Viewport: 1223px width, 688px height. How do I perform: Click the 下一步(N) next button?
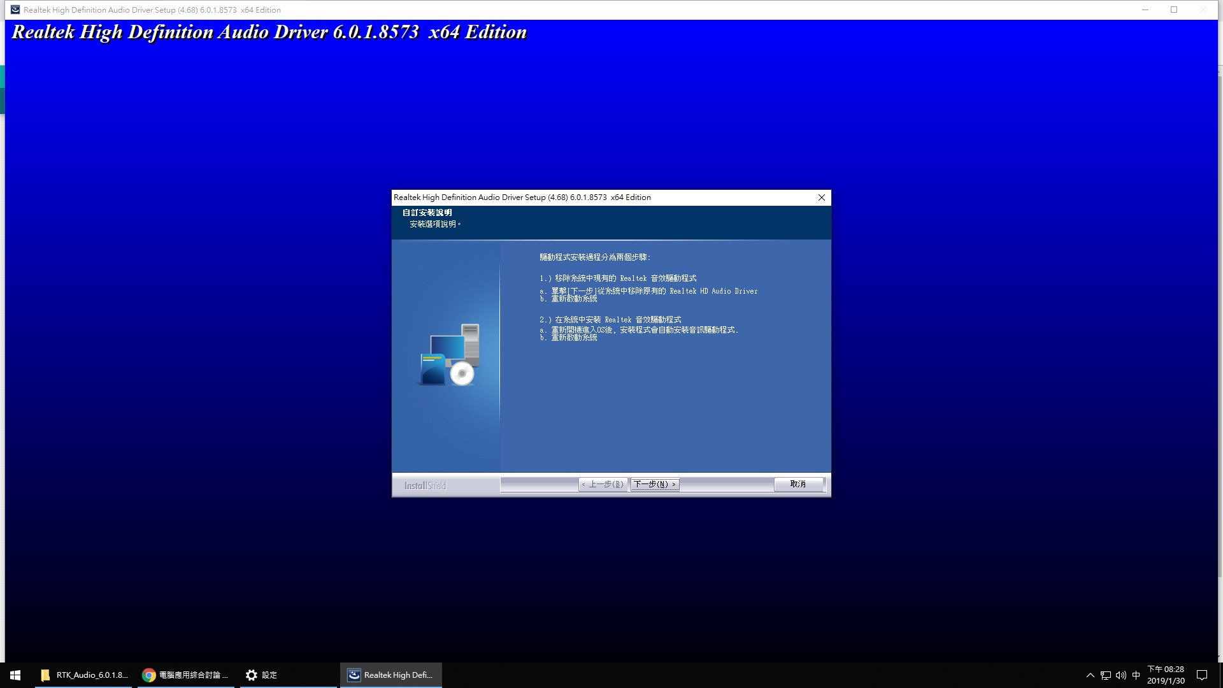tap(655, 484)
